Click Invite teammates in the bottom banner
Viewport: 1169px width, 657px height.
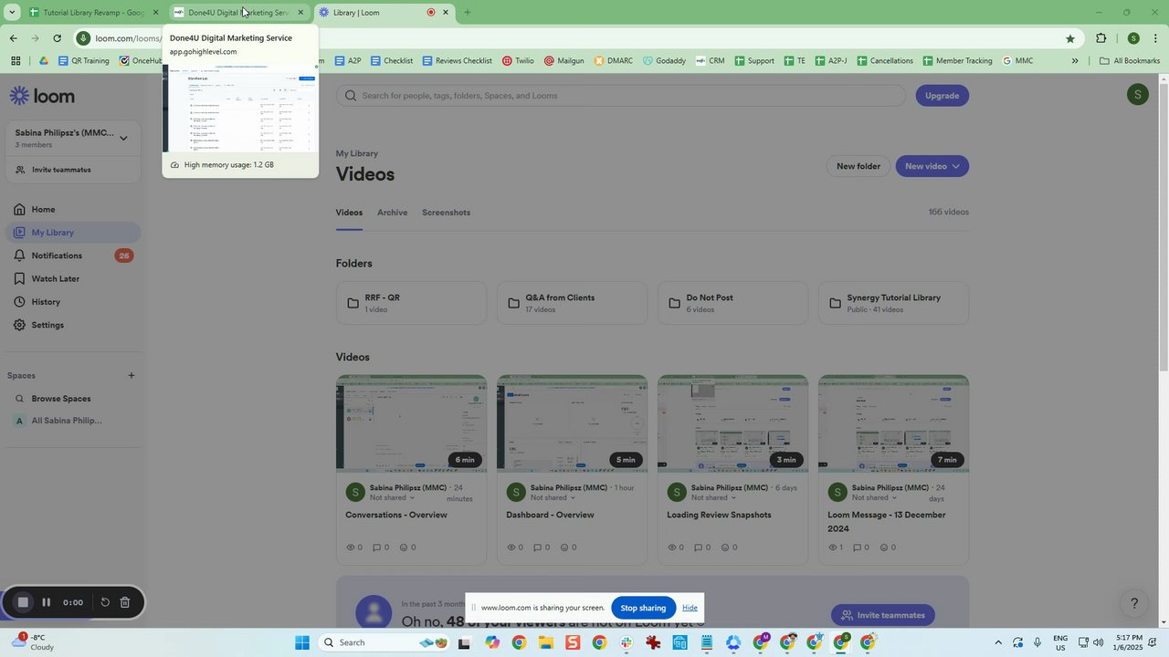882,615
